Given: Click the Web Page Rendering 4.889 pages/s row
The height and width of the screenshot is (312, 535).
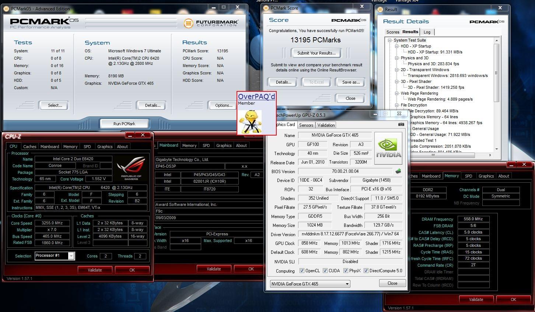Looking at the screenshot, I should [440, 99].
